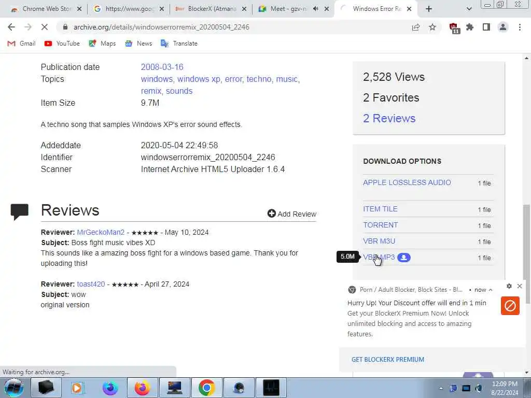531x398 pixels.
Task: Open the YouTube bookmark
Action: [x=62, y=44]
